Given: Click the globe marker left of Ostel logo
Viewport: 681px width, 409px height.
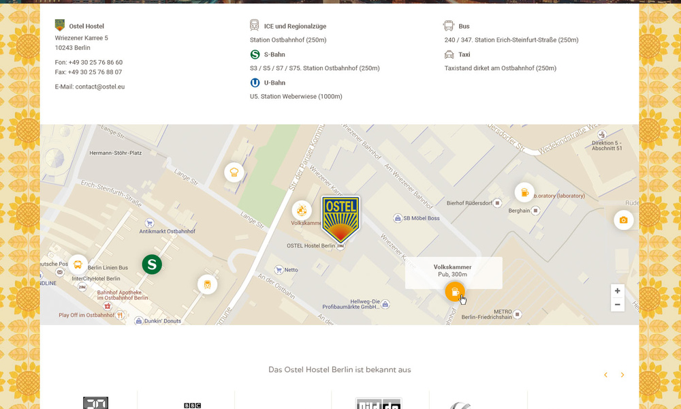Looking at the screenshot, I should 302,211.
